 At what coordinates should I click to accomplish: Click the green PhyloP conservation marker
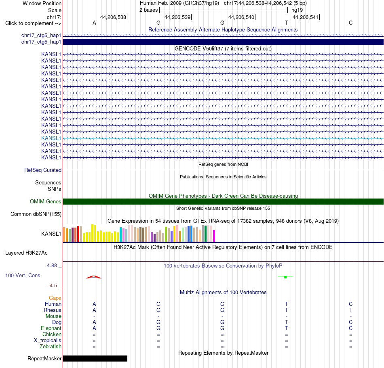[285, 277]
